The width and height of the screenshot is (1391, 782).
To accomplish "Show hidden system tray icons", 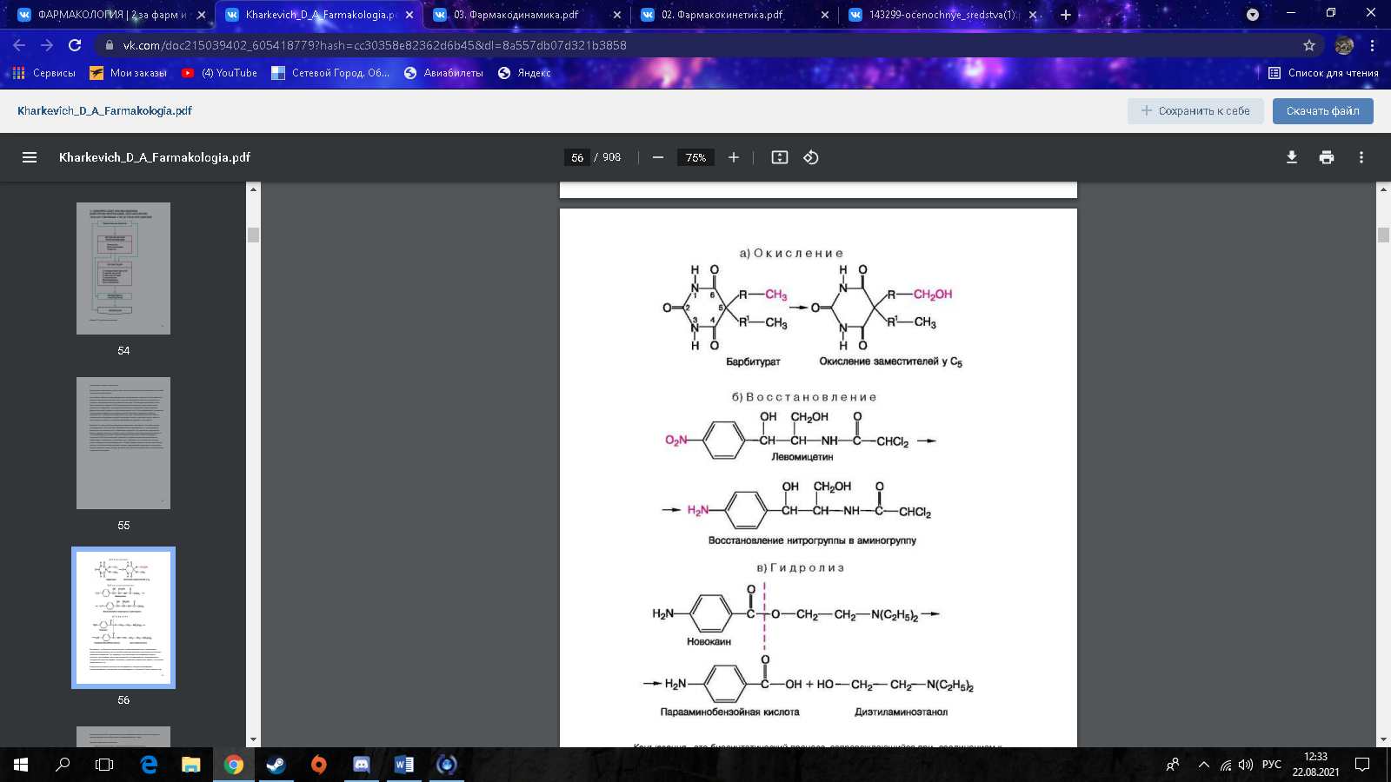I will coord(1204,765).
